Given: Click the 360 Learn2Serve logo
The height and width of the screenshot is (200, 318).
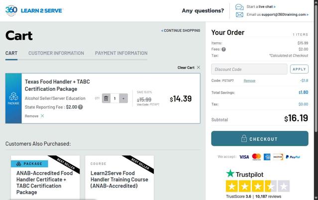Looking at the screenshot, I should click(x=34, y=10).
